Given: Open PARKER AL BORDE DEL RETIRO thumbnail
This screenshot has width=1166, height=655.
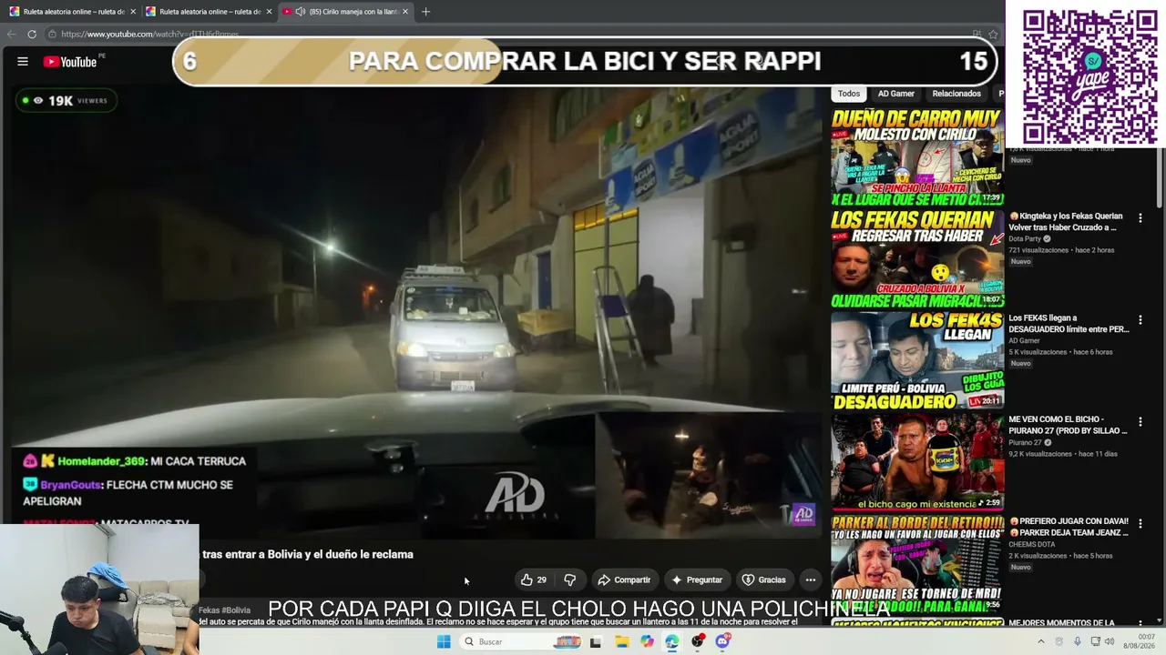Looking at the screenshot, I should point(917,565).
